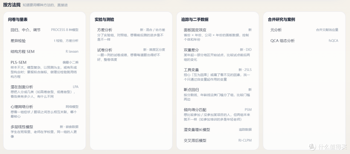Click the 网络模型 tag
This screenshot has height=154, width=350.
(72, 107)
